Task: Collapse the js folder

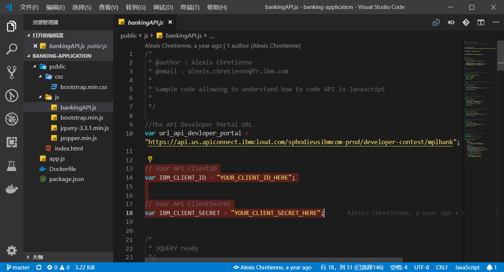Action: pyautogui.click(x=41, y=97)
